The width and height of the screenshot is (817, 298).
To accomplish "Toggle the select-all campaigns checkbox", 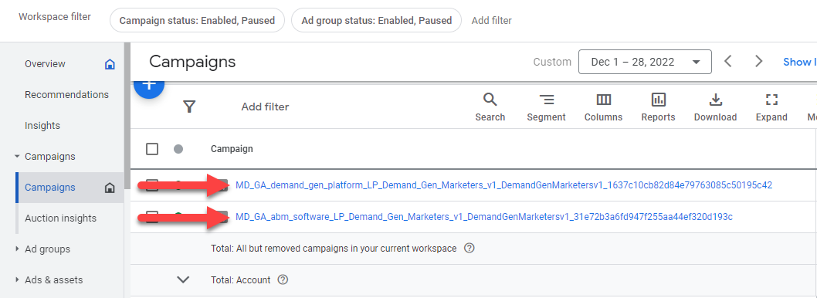I will pyautogui.click(x=151, y=149).
